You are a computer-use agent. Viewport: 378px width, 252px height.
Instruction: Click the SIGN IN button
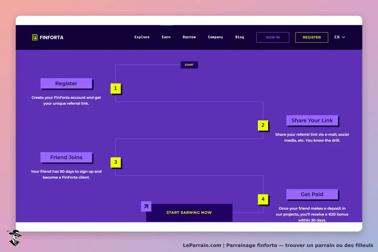272,37
